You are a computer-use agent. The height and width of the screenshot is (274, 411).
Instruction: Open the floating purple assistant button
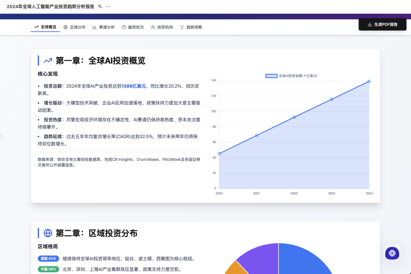point(392,253)
